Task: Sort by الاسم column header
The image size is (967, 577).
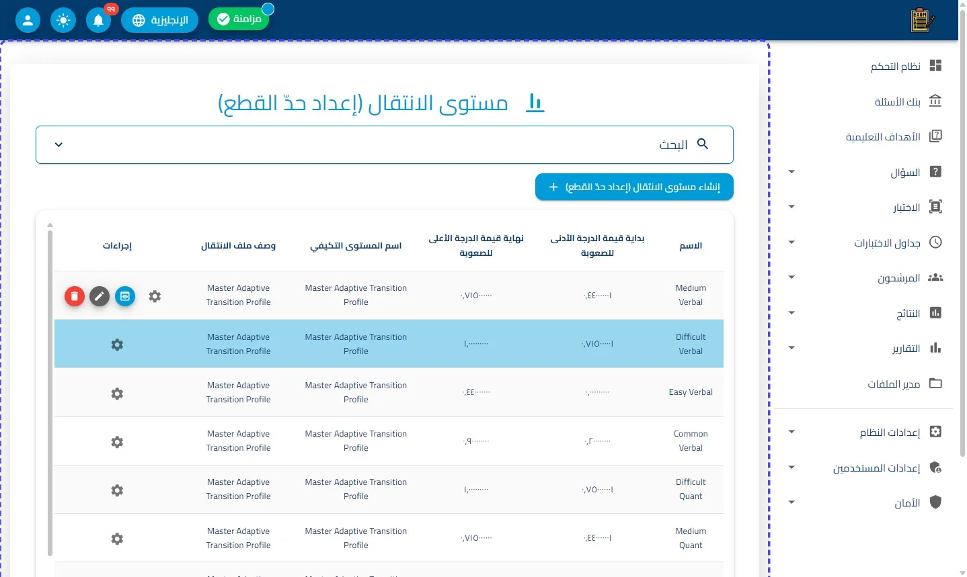Action: click(x=691, y=246)
